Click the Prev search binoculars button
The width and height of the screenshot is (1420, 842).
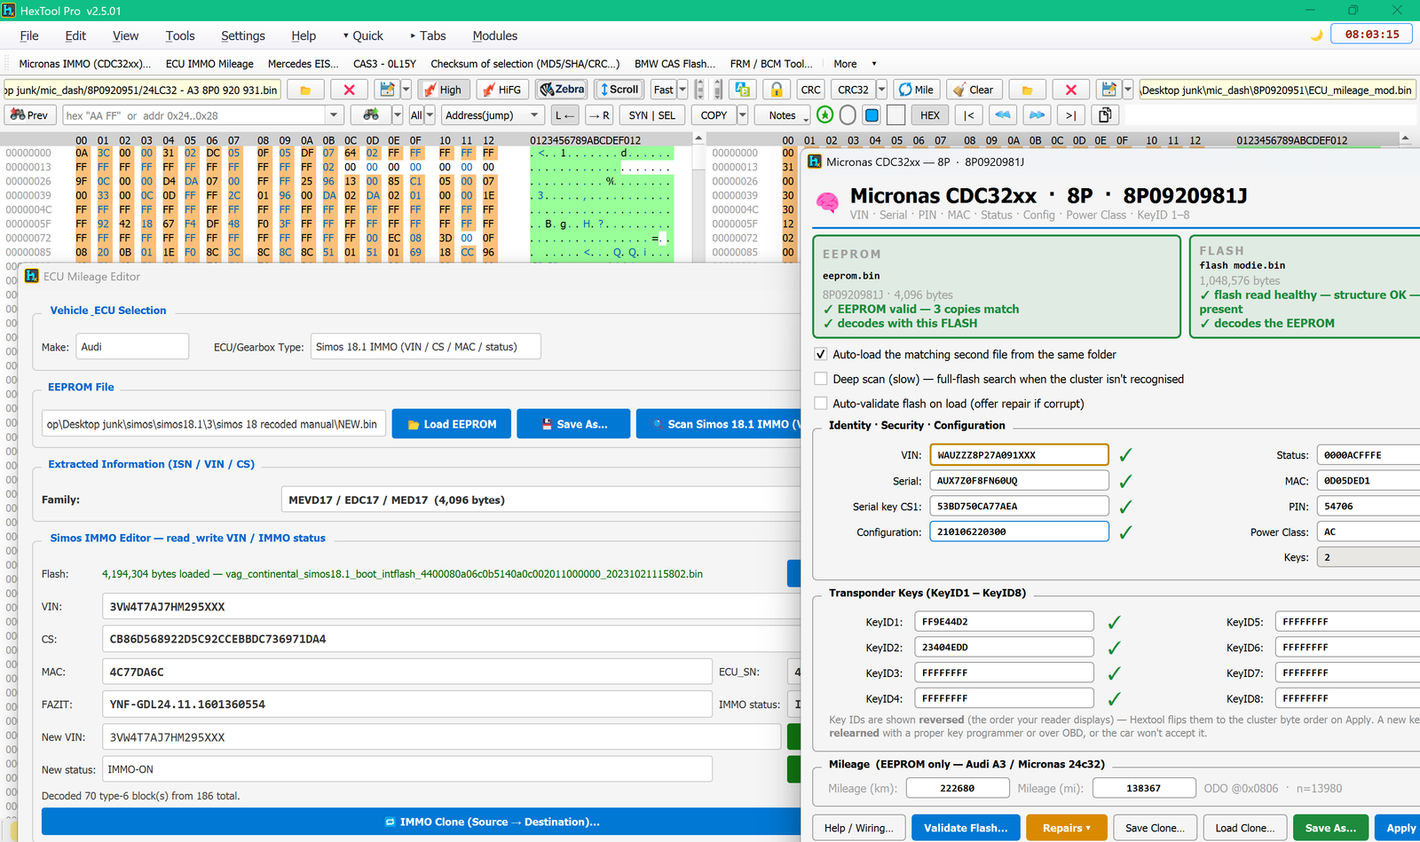point(30,115)
